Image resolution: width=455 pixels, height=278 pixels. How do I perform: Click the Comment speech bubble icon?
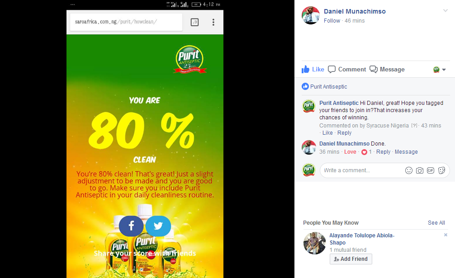[332, 69]
